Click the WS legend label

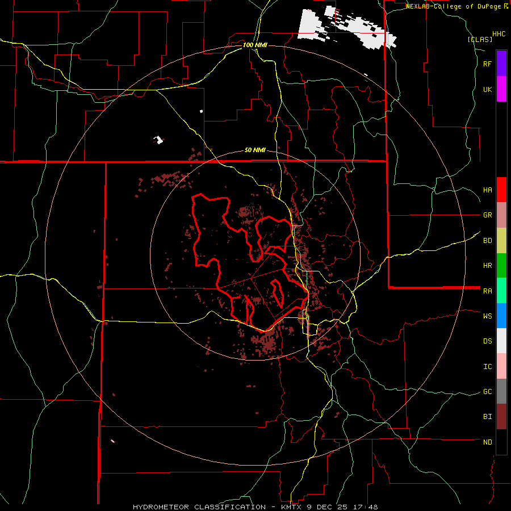tap(487, 316)
